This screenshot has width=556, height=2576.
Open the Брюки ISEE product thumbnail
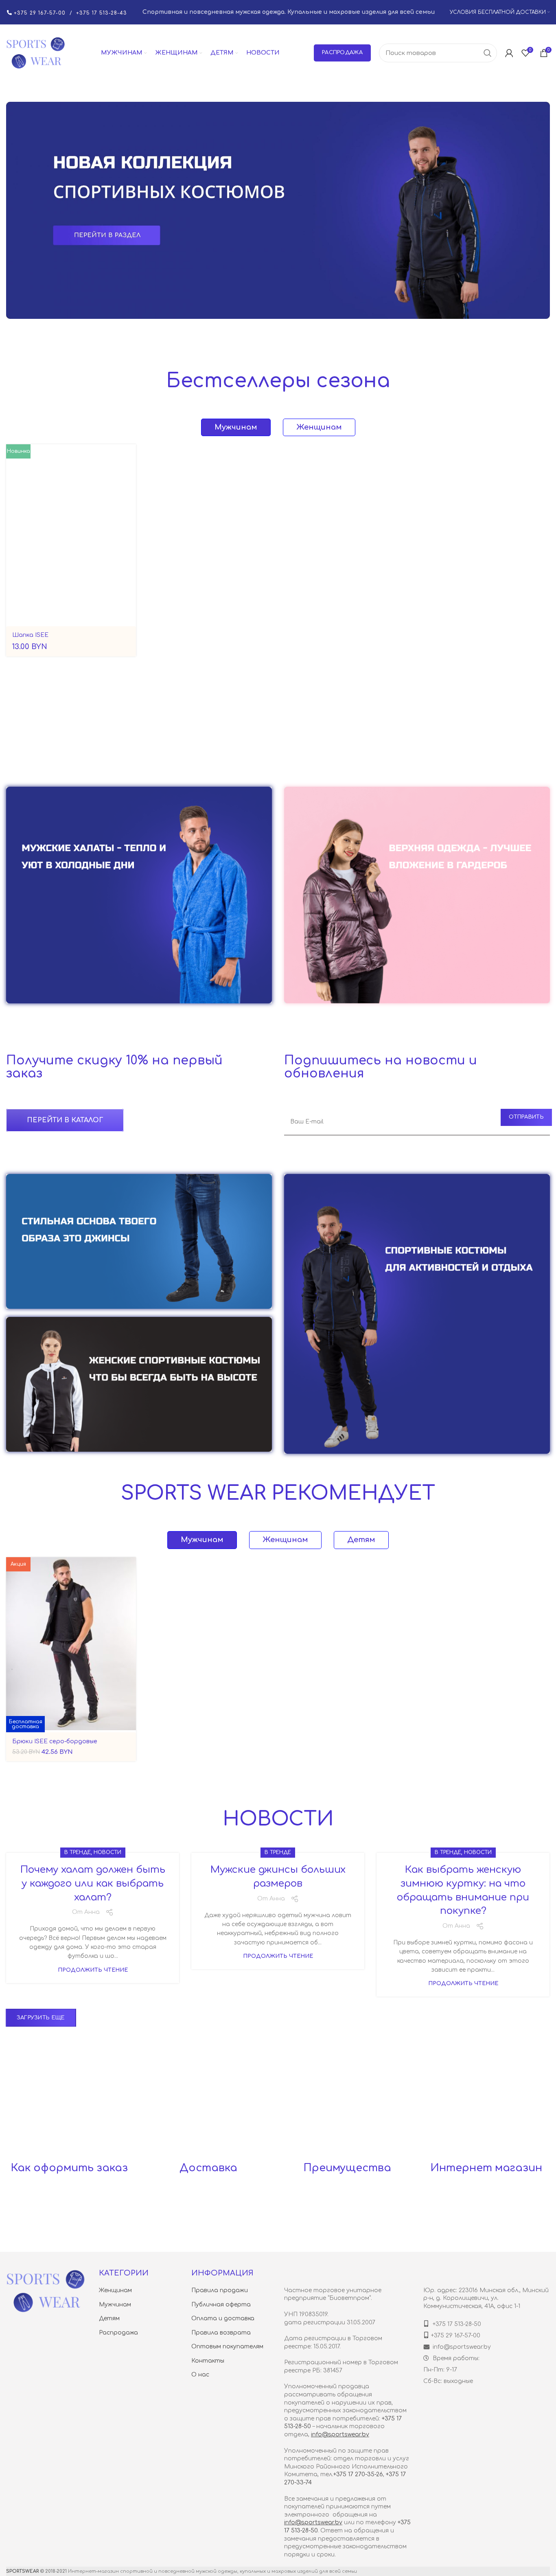point(71,1643)
